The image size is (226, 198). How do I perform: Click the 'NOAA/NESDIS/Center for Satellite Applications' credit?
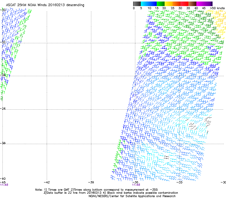click(122, 196)
